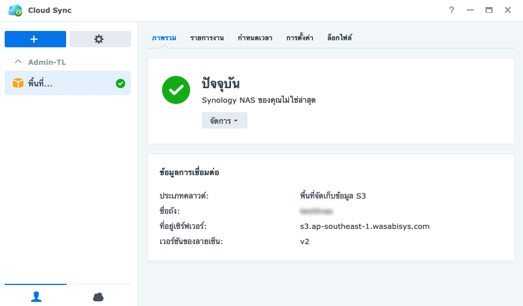Viewport: 523px width, 306px height.
Task: Click the large green up-to-date check icon
Action: pos(176,90)
